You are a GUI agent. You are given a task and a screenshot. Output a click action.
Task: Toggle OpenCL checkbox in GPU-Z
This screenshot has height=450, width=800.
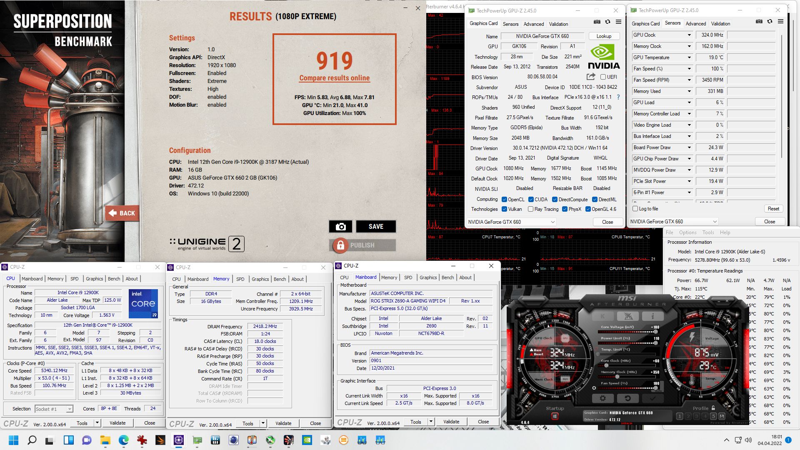(x=504, y=200)
